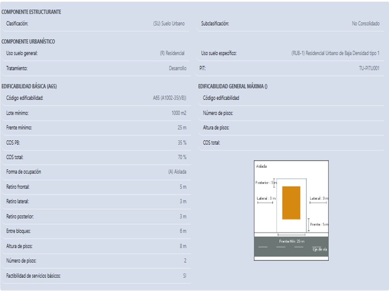This screenshot has height=291, width=389.
Task: Click the Forma de ocupación Aislada value
Action: point(177,172)
